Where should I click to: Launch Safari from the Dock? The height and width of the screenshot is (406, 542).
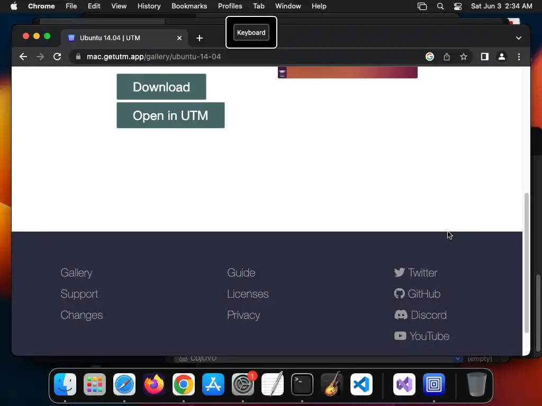(124, 384)
